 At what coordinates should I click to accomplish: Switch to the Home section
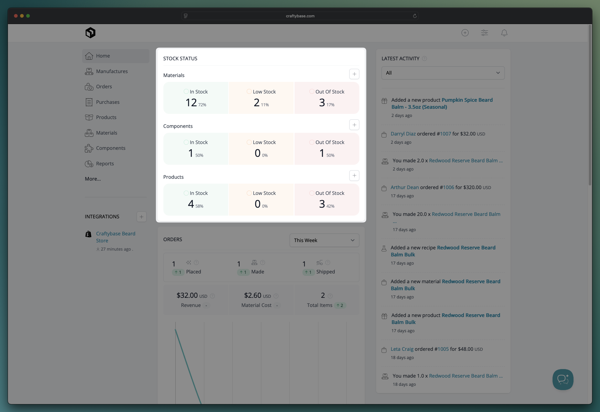[x=103, y=56]
